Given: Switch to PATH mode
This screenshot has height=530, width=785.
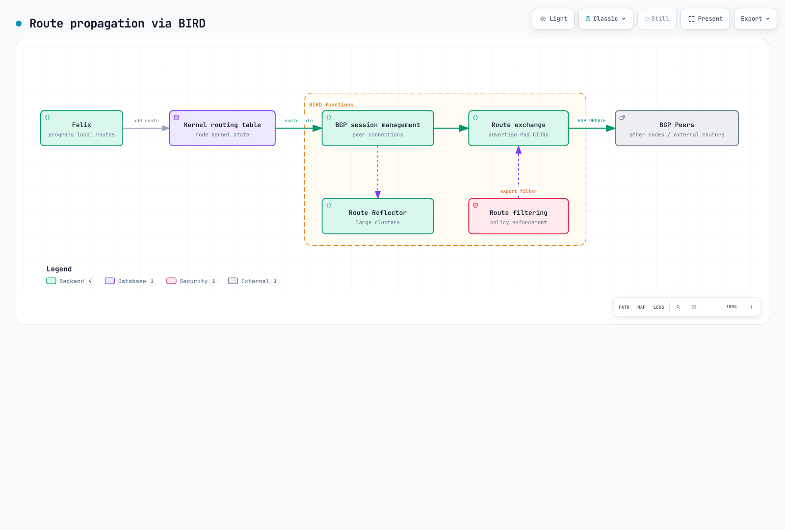Looking at the screenshot, I should (624, 307).
